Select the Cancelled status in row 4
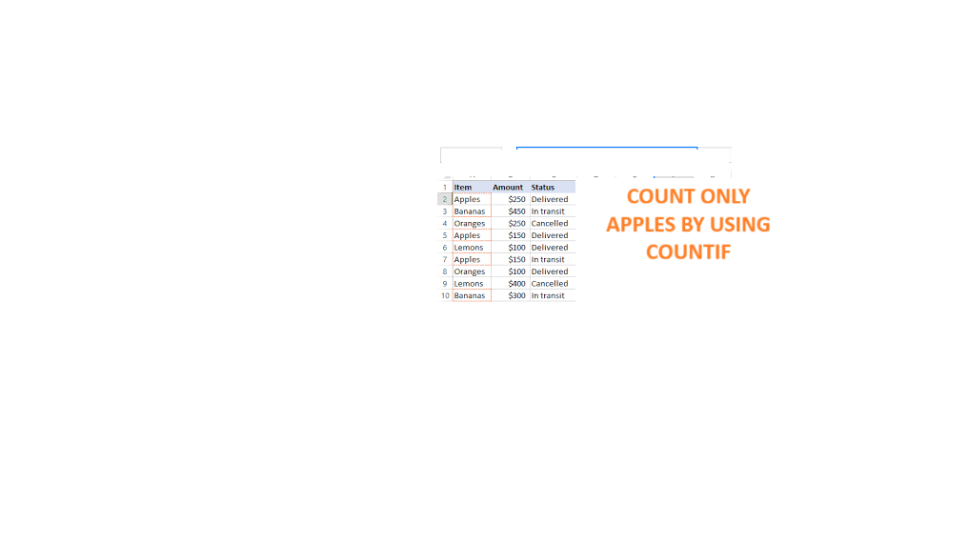 [x=550, y=224]
